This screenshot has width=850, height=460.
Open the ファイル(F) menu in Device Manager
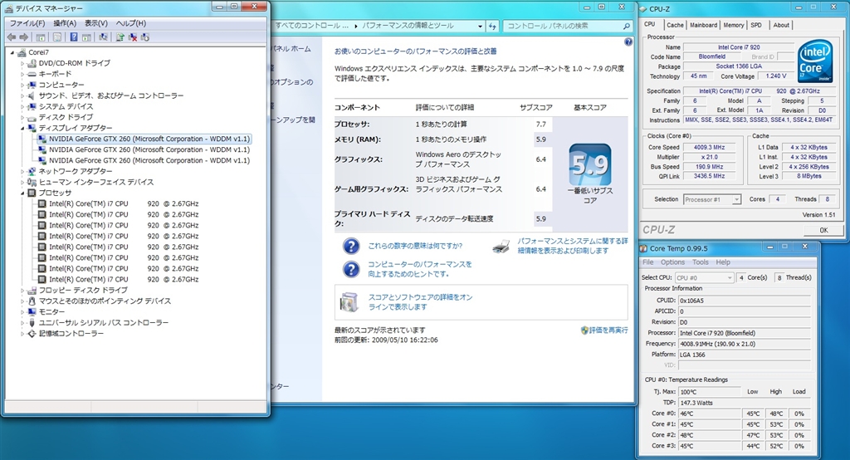pos(27,23)
